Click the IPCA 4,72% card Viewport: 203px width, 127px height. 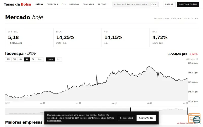(x=174, y=38)
